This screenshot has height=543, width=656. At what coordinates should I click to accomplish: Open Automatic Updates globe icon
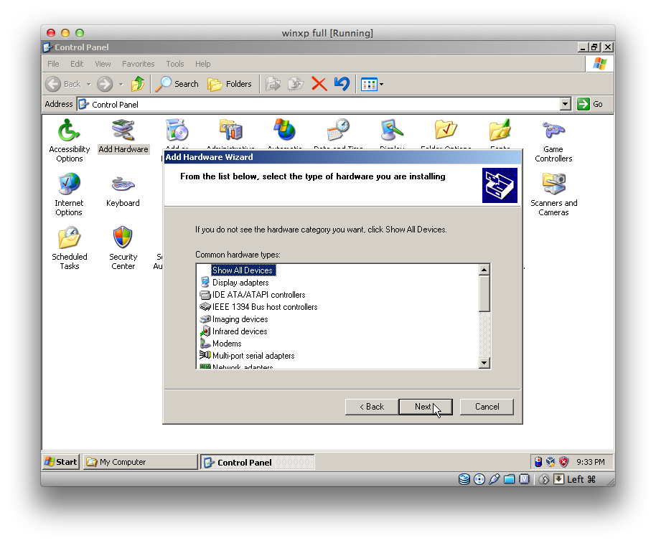point(284,130)
